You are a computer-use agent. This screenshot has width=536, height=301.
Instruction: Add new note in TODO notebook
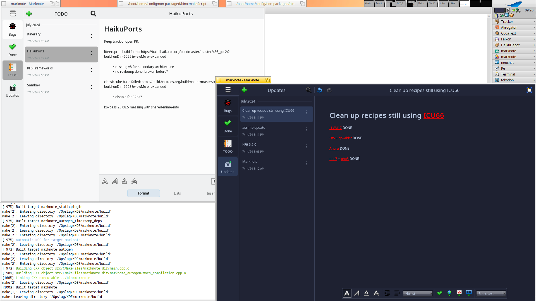(29, 14)
